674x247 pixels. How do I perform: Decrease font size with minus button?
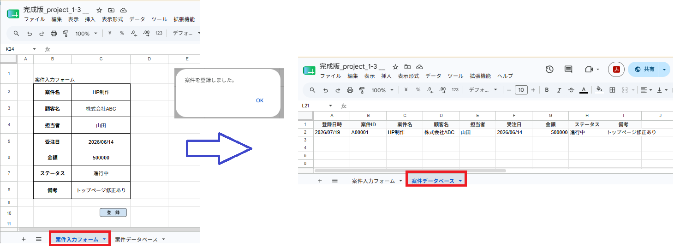click(x=509, y=90)
